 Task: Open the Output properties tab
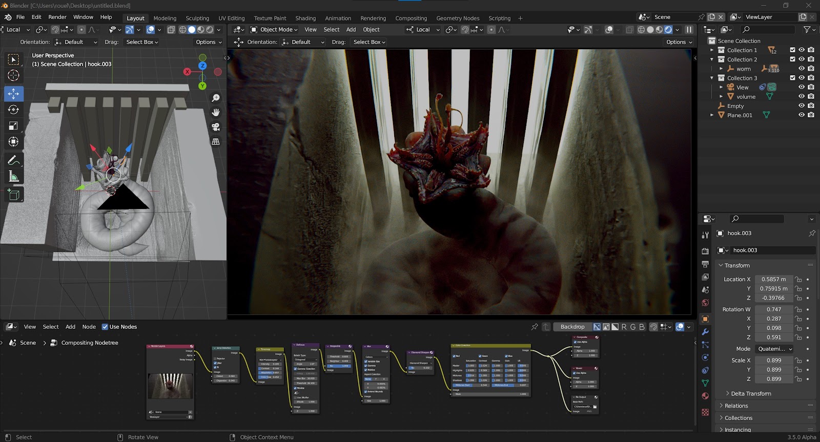tap(705, 264)
